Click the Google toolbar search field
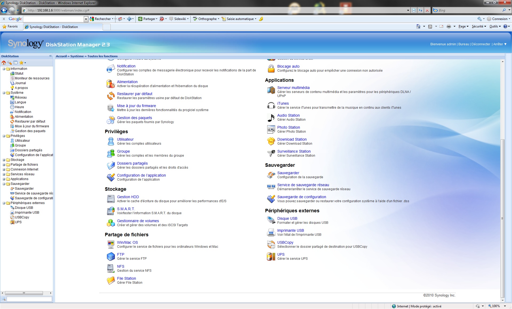The height and width of the screenshot is (309, 512). point(54,19)
